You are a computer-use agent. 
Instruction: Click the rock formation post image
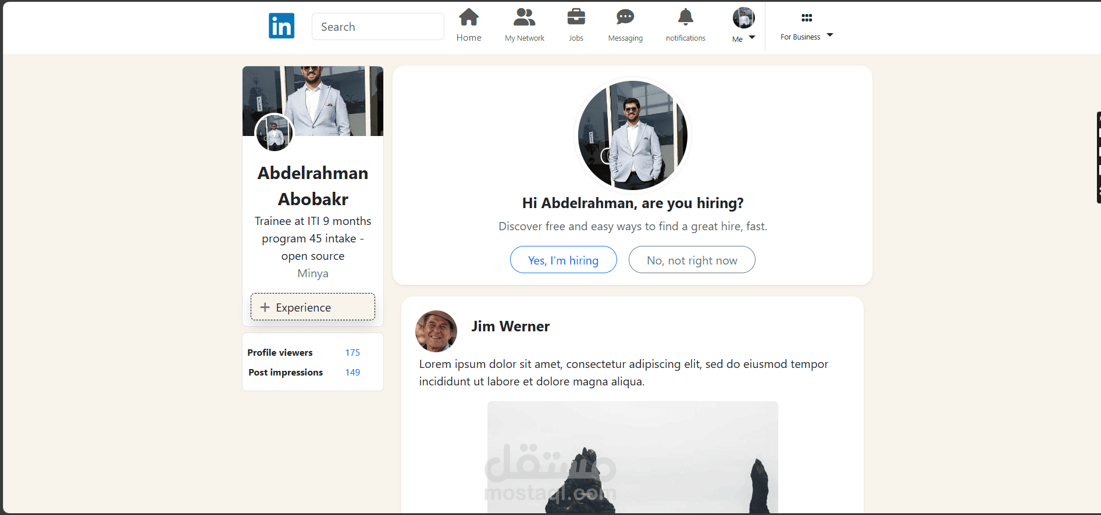point(633,457)
